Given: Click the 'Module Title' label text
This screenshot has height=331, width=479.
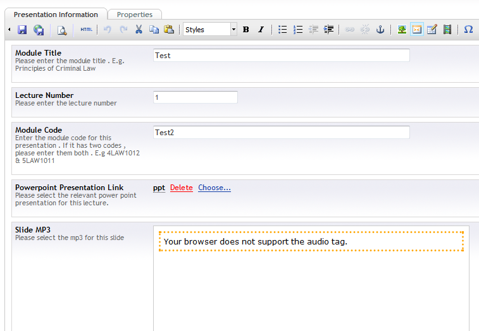Looking at the screenshot, I should pyautogui.click(x=38, y=53).
